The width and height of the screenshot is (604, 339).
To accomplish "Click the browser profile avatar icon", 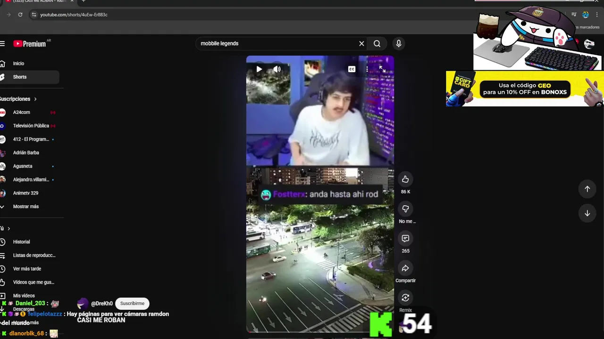I will point(586,15).
